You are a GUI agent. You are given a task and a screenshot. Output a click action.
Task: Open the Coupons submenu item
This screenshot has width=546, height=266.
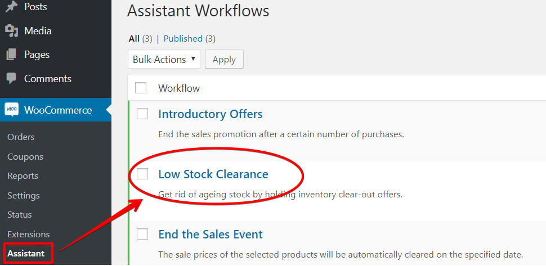tap(25, 156)
